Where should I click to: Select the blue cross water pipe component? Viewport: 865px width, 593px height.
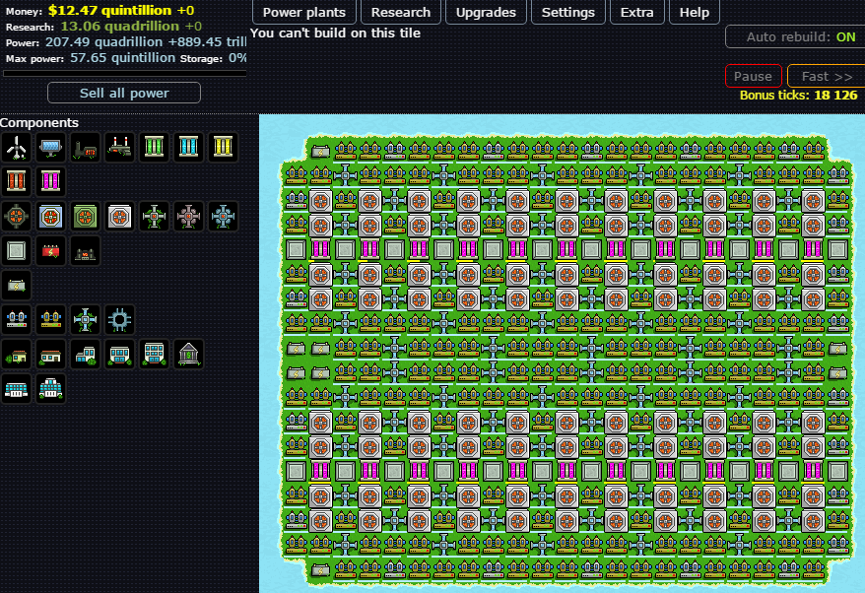pos(85,319)
